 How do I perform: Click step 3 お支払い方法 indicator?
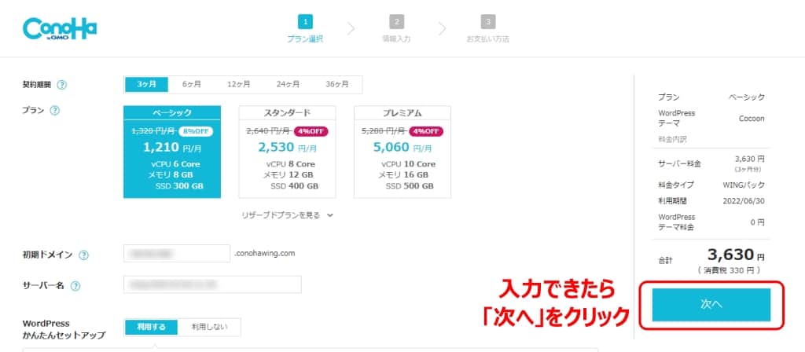coord(487,29)
